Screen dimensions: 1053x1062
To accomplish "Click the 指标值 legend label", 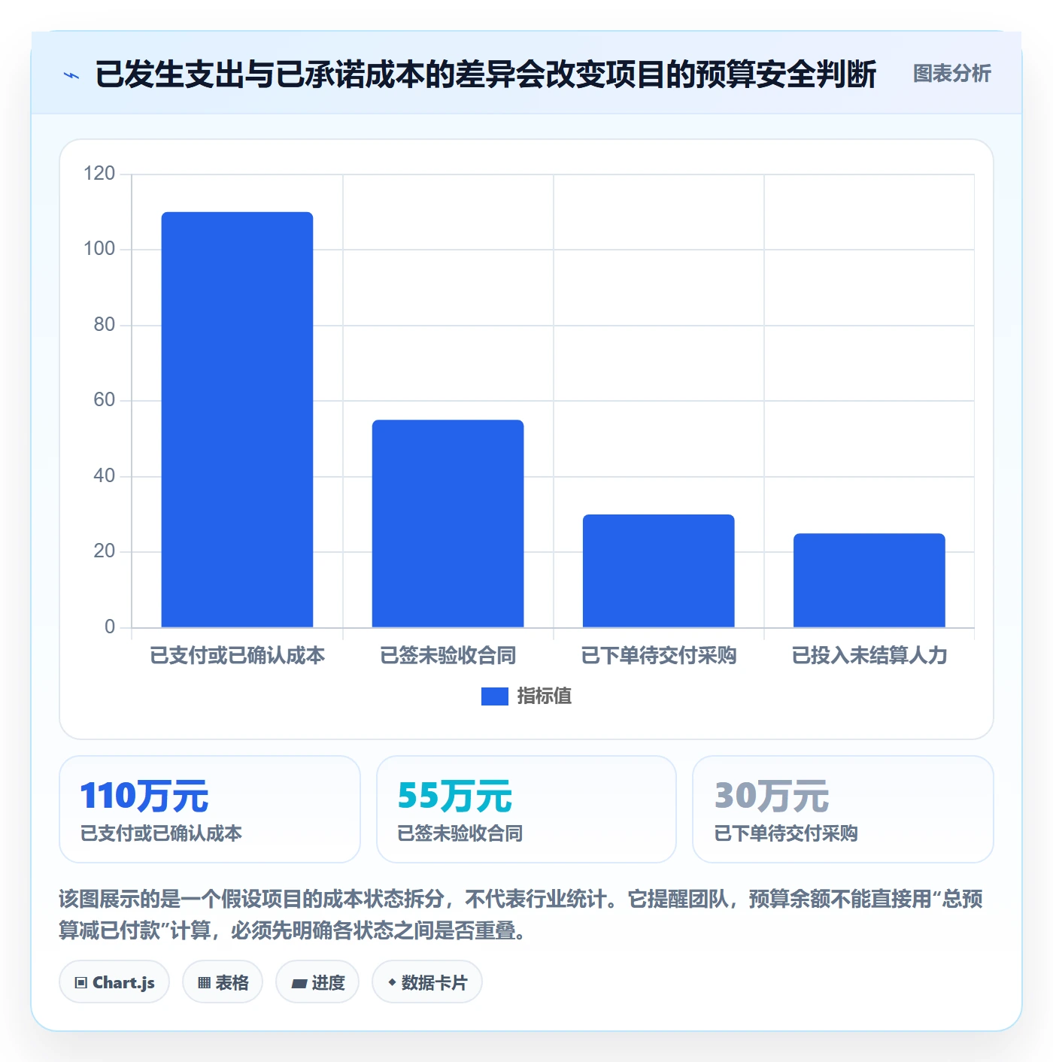I will 544,696.
